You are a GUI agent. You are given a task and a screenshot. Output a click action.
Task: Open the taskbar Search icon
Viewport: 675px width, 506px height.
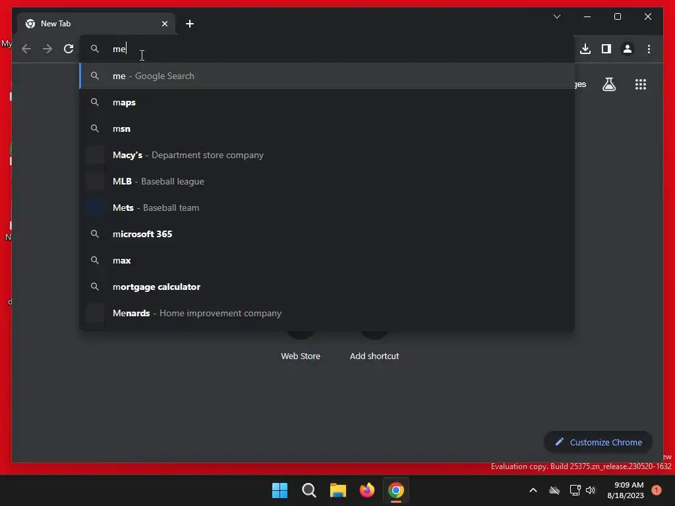coord(309,490)
